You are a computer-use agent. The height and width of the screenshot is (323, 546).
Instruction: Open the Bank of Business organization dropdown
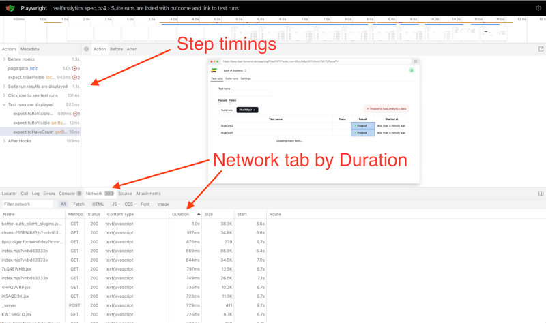pyautogui.click(x=235, y=70)
